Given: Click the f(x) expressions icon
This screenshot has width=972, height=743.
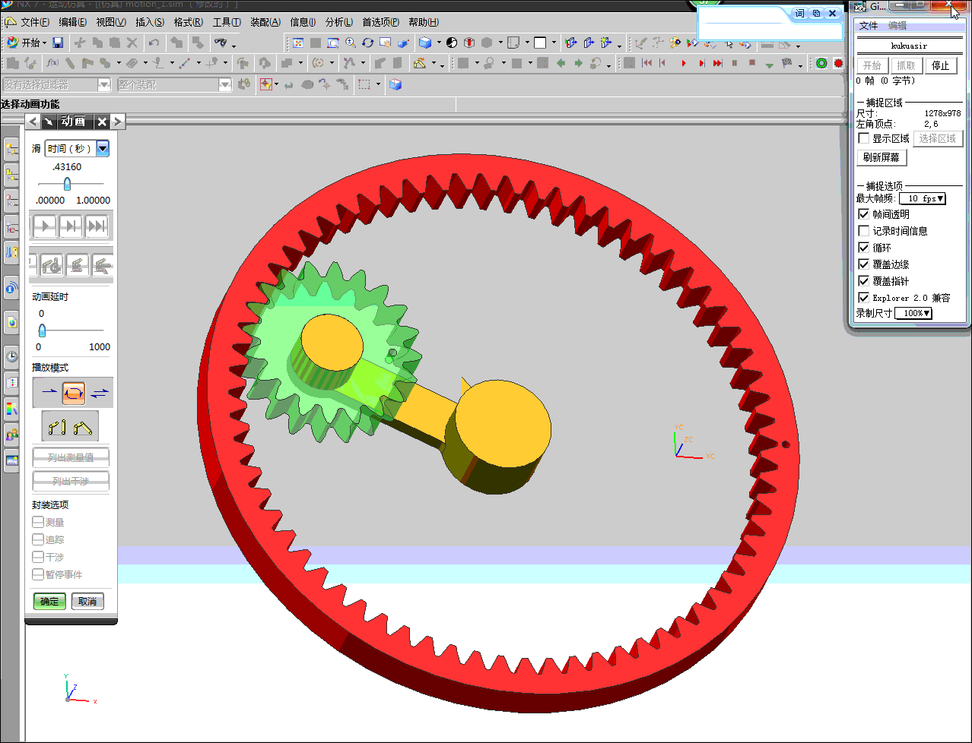Looking at the screenshot, I should tap(52, 63).
